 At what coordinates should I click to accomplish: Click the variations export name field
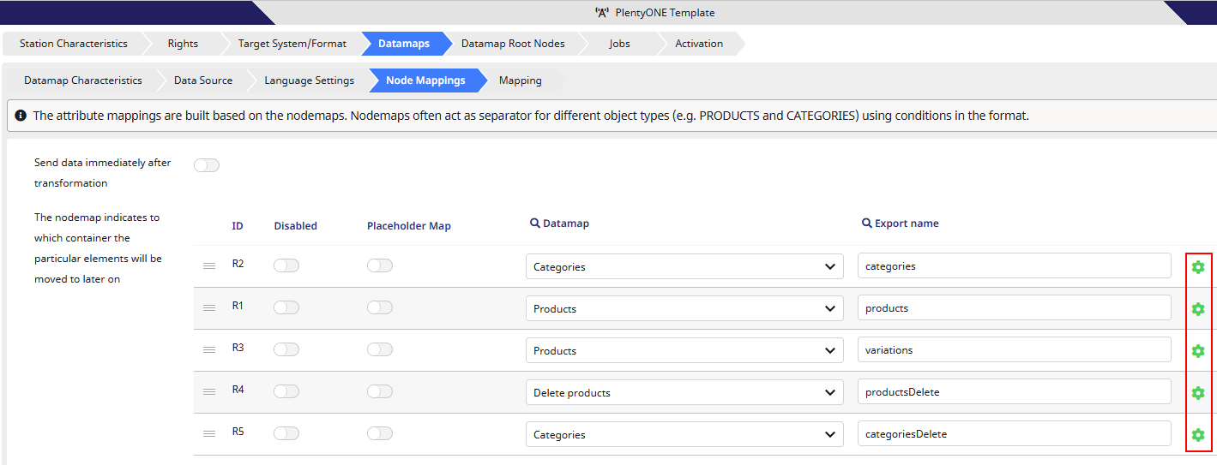[x=1014, y=350]
